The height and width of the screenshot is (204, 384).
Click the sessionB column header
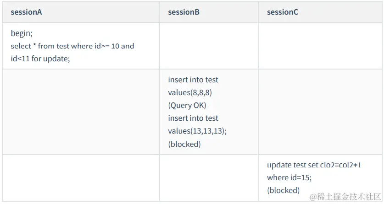(184, 12)
